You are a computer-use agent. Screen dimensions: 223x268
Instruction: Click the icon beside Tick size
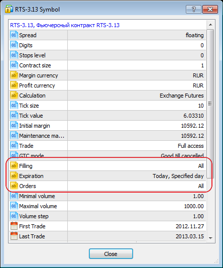point(14,106)
